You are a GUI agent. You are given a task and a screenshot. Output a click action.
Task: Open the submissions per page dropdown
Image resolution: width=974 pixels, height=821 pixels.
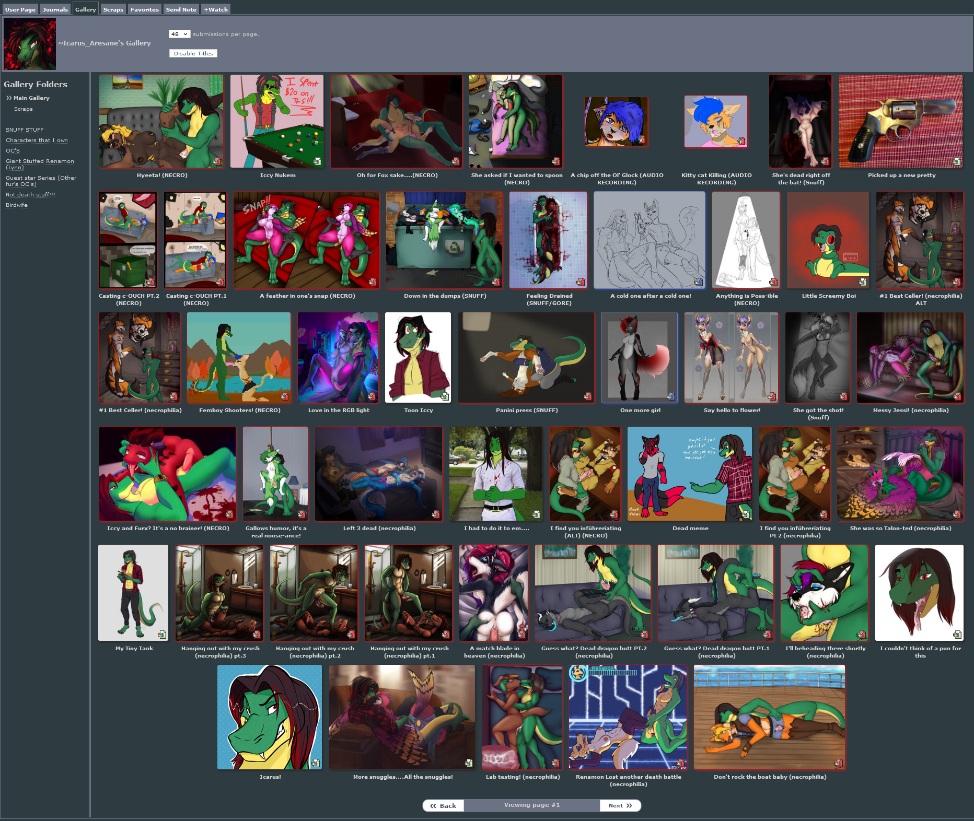pyautogui.click(x=179, y=34)
